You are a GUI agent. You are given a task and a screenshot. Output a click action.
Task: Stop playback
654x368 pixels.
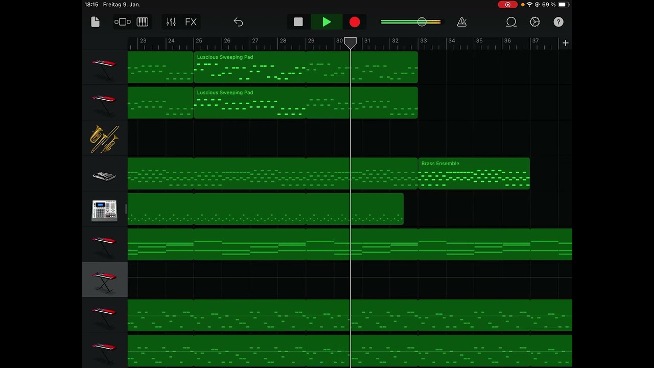[298, 22]
